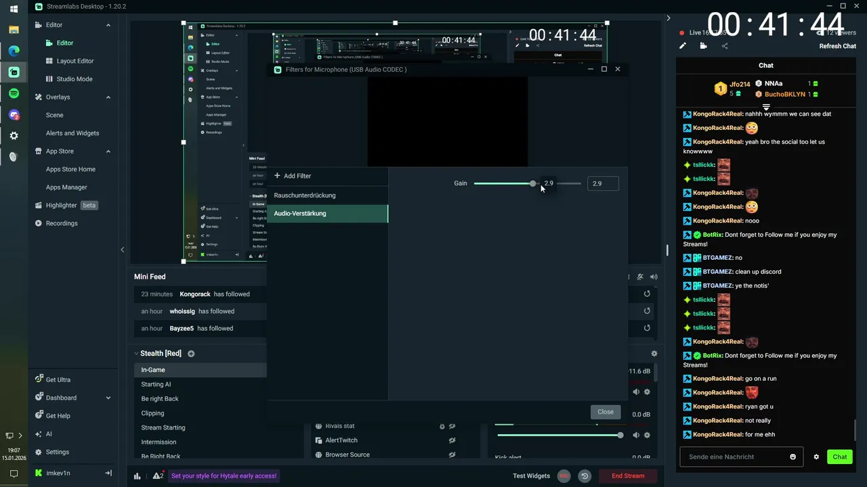Add a new filter

click(293, 176)
